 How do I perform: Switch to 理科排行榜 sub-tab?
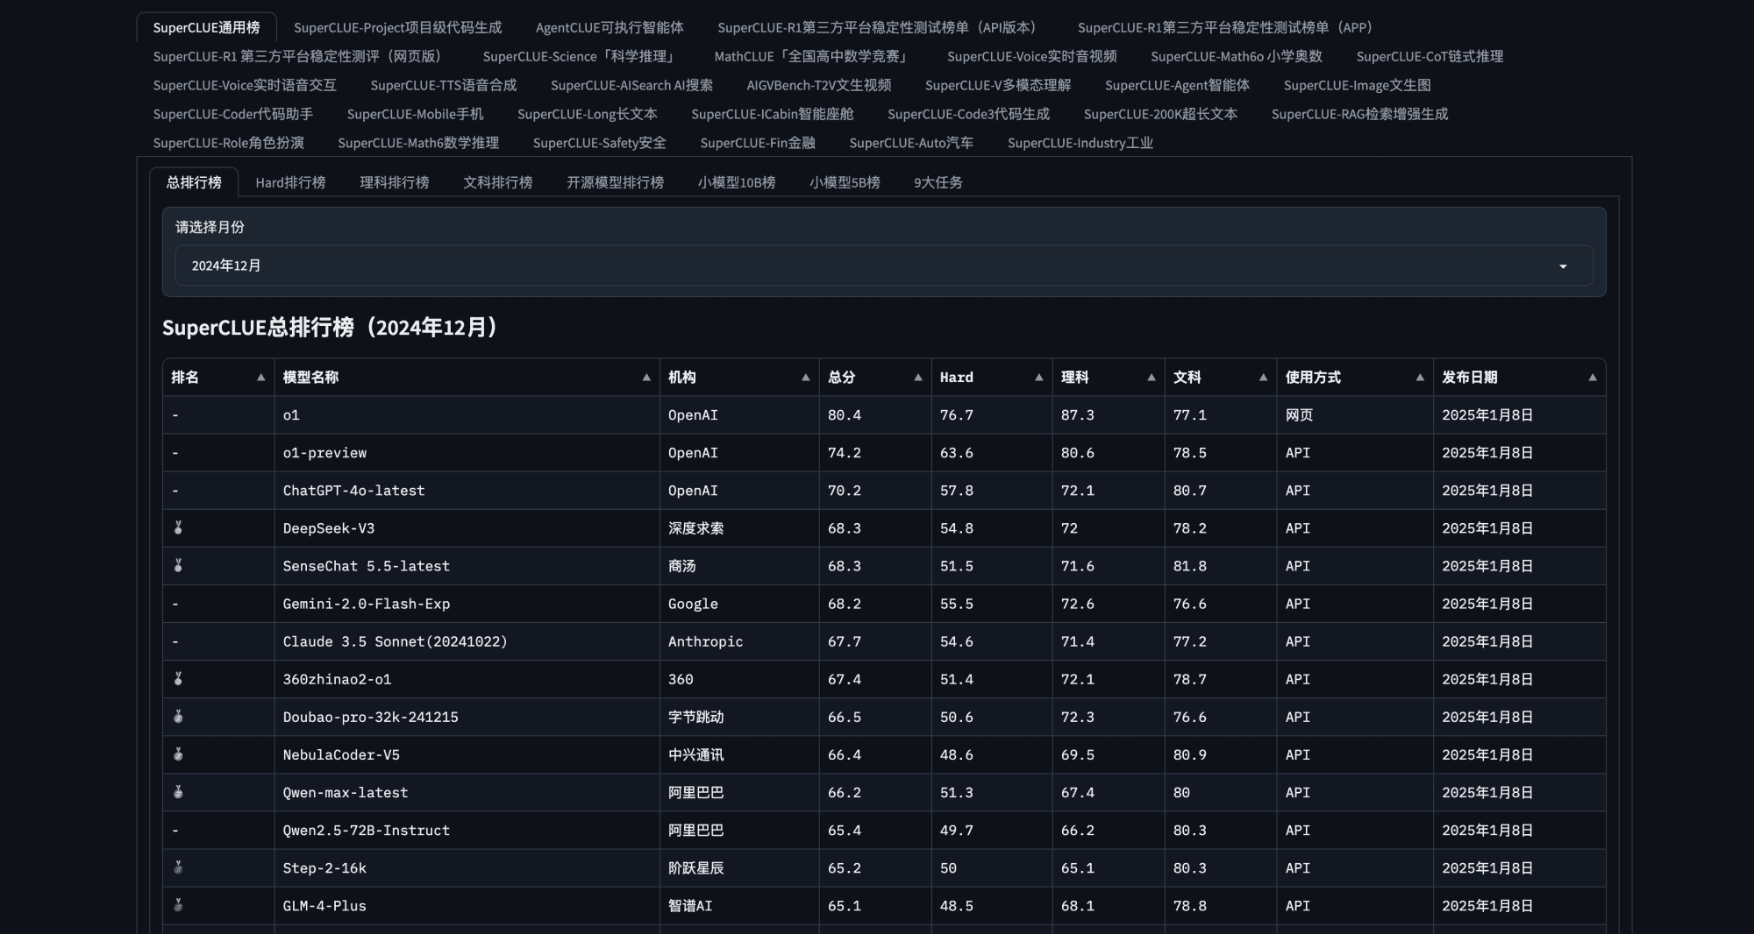click(394, 182)
